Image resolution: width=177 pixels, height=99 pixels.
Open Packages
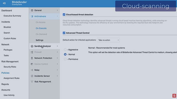point(8,50)
